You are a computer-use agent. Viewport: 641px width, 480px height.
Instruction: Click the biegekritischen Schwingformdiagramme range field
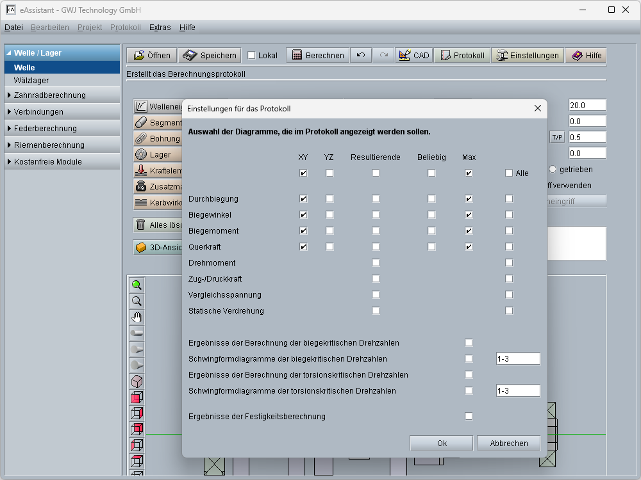click(518, 359)
